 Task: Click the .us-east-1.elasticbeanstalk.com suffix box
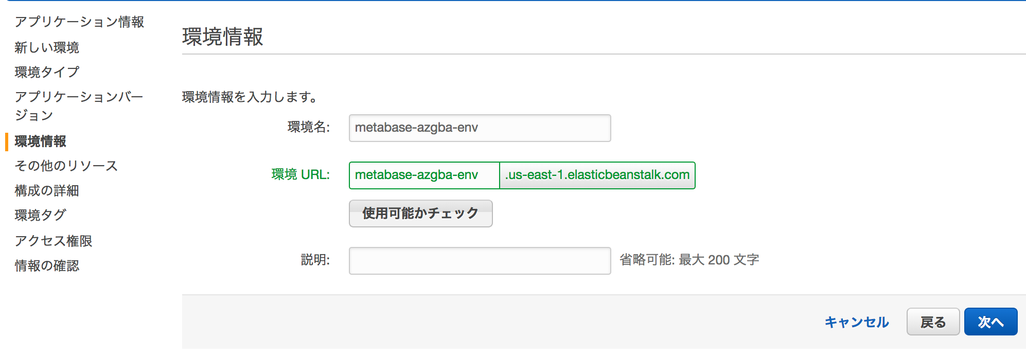pos(597,175)
